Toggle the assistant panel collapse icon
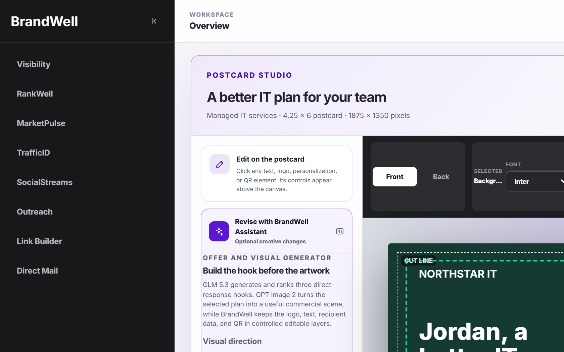This screenshot has width=564, height=352. 340,231
